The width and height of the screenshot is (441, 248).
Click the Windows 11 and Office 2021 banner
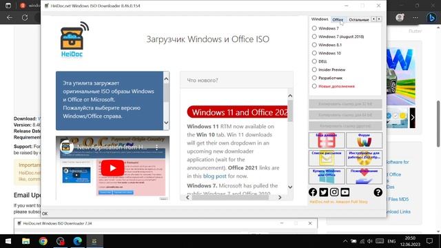click(x=237, y=112)
